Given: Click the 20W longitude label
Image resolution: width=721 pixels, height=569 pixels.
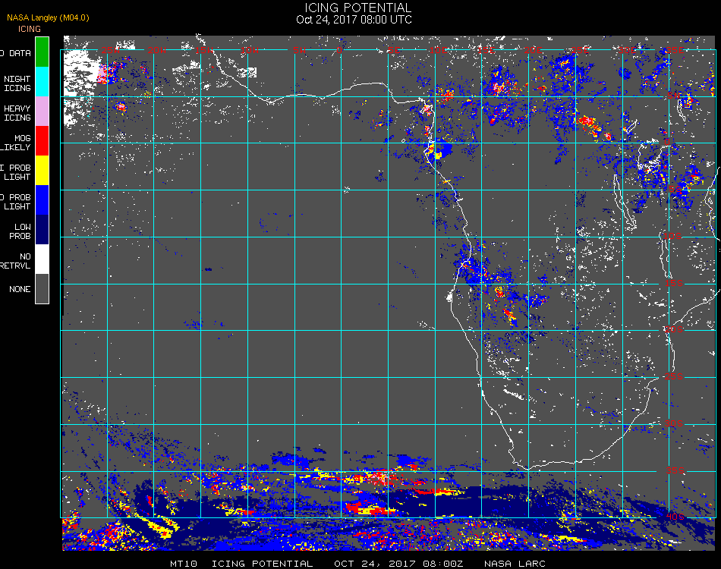Looking at the screenshot, I should pyautogui.click(x=157, y=50).
